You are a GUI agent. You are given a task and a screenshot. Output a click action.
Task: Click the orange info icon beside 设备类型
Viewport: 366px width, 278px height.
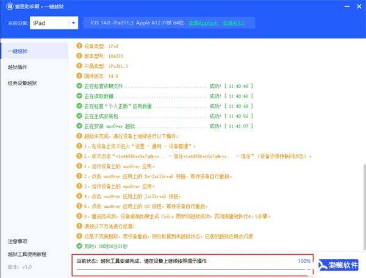click(x=79, y=45)
